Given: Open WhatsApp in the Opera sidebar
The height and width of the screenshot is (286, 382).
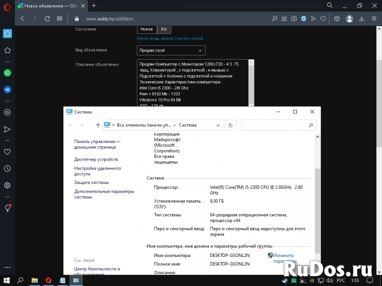Looking at the screenshot, I should click(x=7, y=73).
